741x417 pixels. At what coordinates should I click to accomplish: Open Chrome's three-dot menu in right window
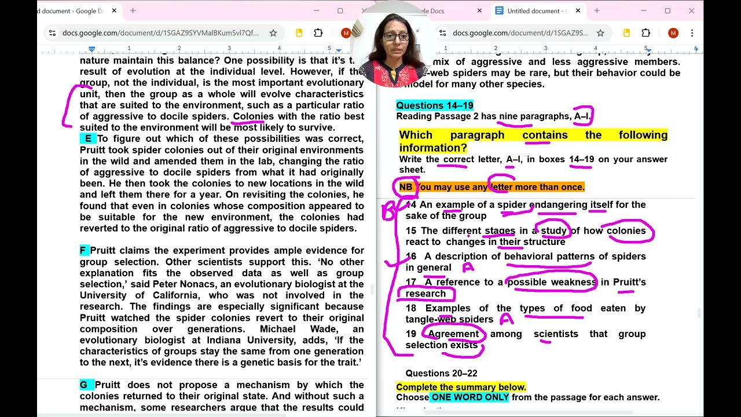point(692,33)
